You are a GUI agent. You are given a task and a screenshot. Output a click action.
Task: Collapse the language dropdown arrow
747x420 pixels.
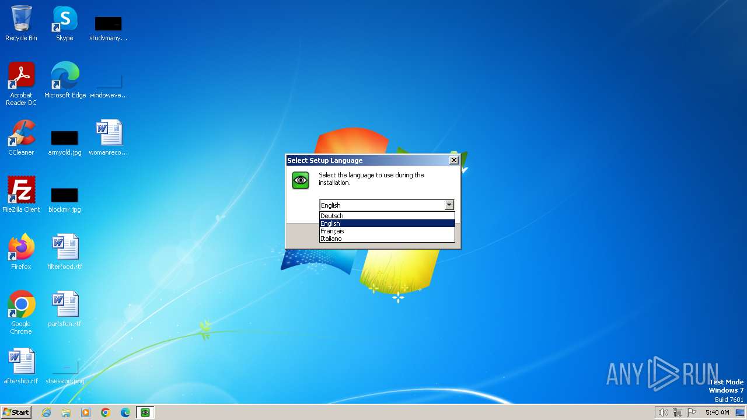coord(449,205)
